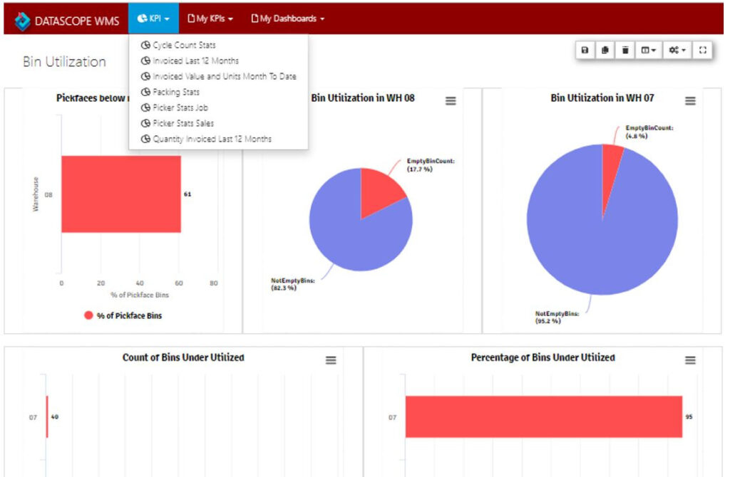730x477 pixels.
Task: Open hamburger menu on WH 08 chart
Action: [451, 101]
